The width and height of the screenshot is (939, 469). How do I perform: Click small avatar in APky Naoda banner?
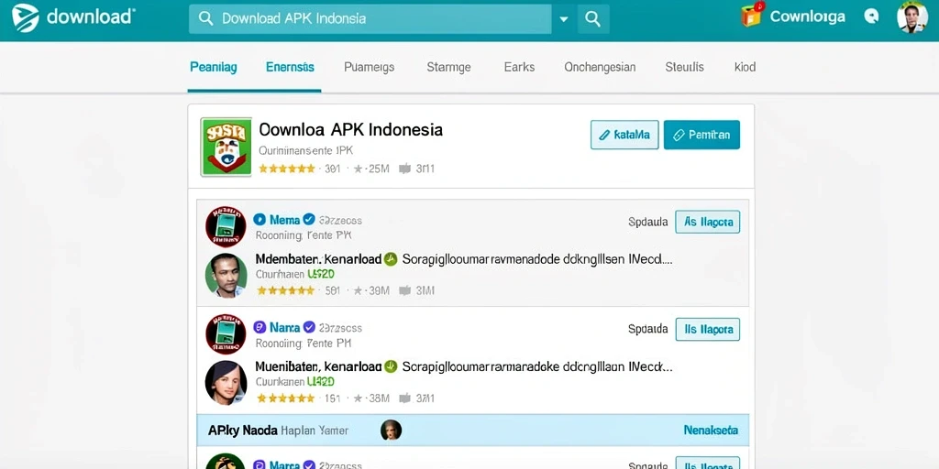pyautogui.click(x=391, y=431)
